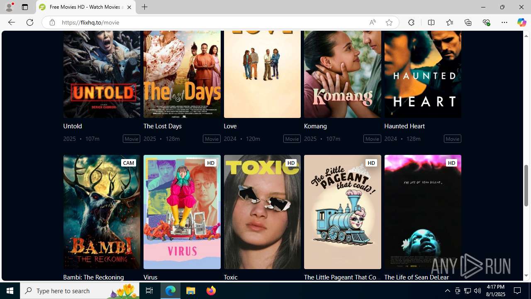The width and height of the screenshot is (531, 299).
Task: Click The Little Pageant That Co... title
Action: pos(342,277)
